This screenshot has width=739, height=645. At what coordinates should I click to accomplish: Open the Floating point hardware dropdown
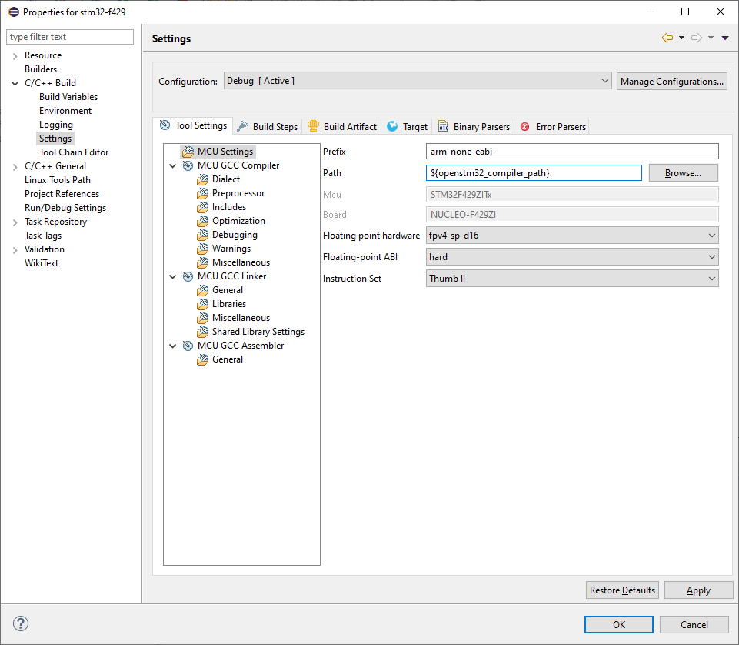coord(572,236)
